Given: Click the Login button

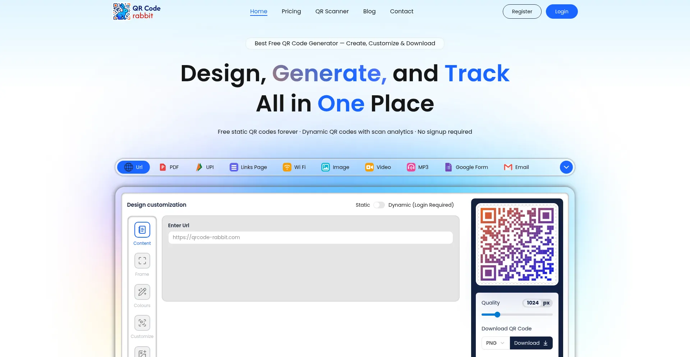Looking at the screenshot, I should pyautogui.click(x=562, y=12).
